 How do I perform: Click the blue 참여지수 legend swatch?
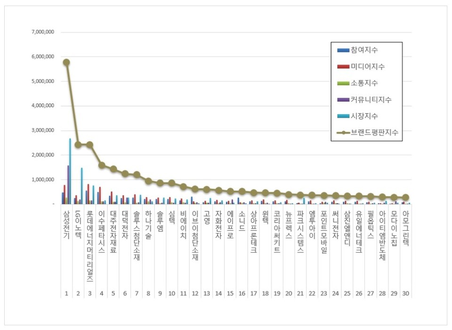[343, 50]
